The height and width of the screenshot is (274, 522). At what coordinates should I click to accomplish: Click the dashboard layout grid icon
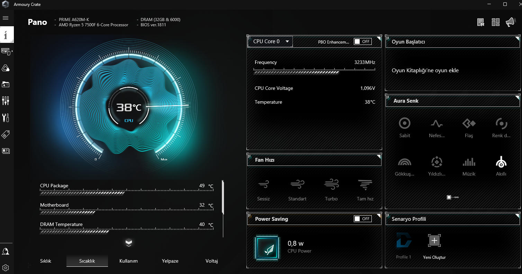point(495,22)
